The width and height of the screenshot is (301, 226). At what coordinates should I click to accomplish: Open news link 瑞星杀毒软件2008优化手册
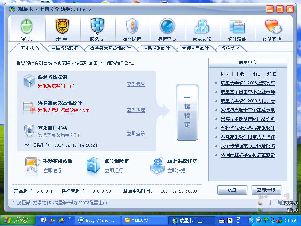248,101
